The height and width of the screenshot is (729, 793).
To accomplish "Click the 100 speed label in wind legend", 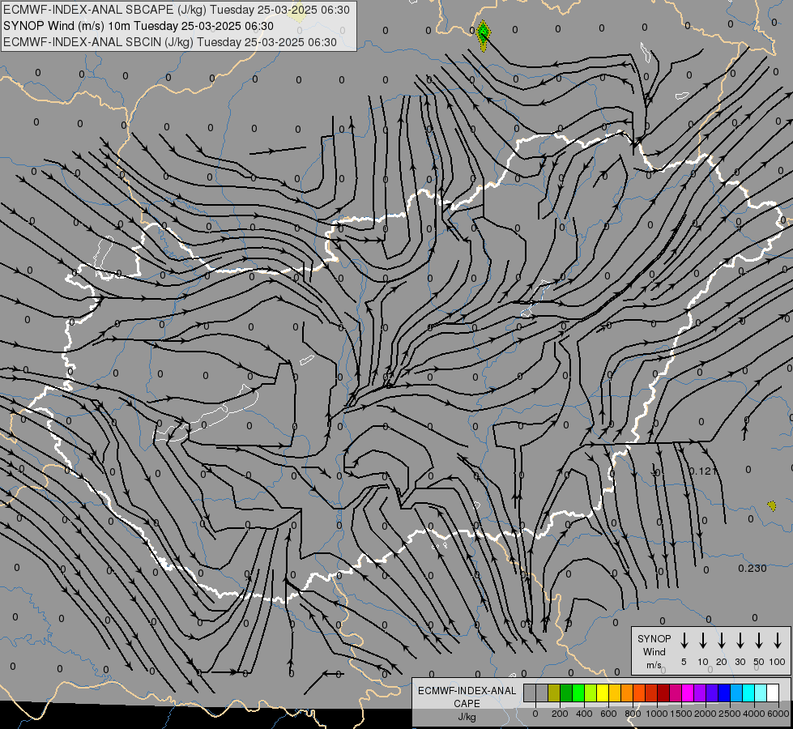I will point(778,662).
